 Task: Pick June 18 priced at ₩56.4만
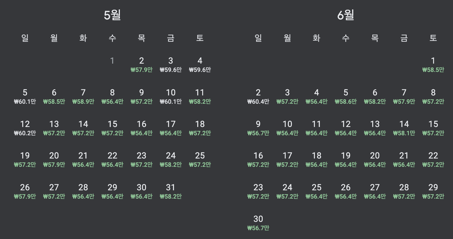tap(317, 160)
